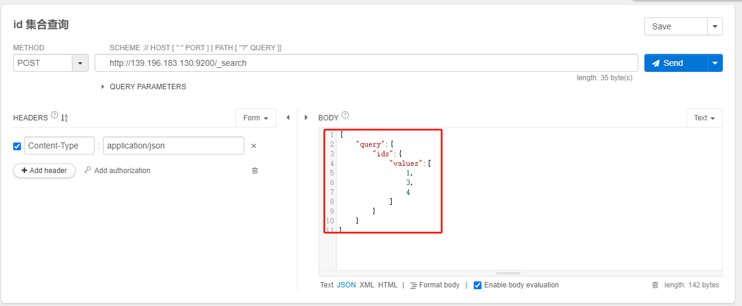Toggle the Enable body evaluation checkbox
This screenshot has height=306, width=742.
[477, 285]
